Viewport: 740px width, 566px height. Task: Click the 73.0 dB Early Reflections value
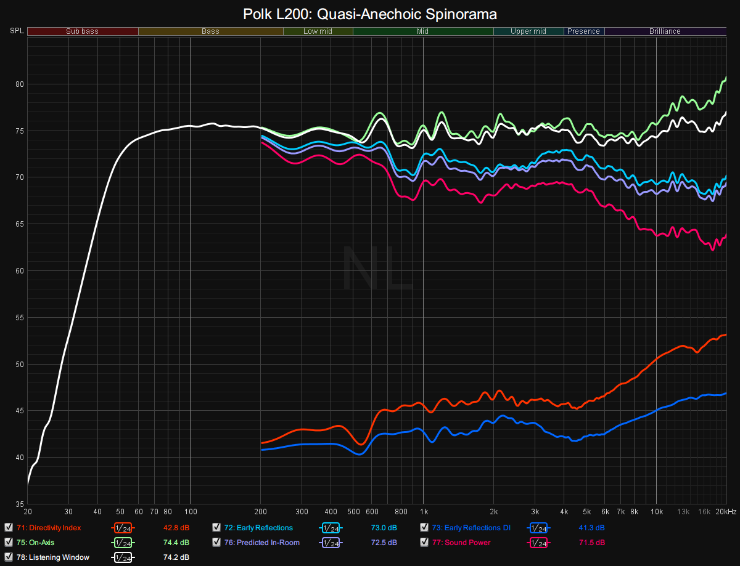point(384,528)
